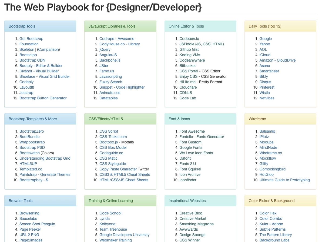Click the Browserling link

[29, 213]
